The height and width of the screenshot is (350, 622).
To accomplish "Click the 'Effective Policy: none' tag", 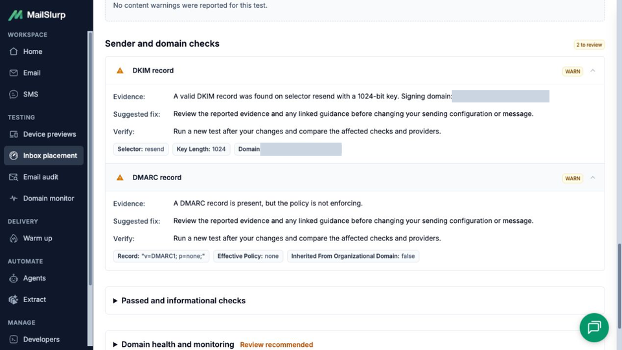I will (248, 257).
